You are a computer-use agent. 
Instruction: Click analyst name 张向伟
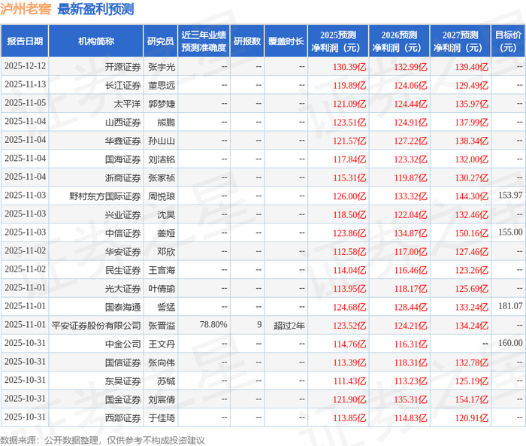162,363
